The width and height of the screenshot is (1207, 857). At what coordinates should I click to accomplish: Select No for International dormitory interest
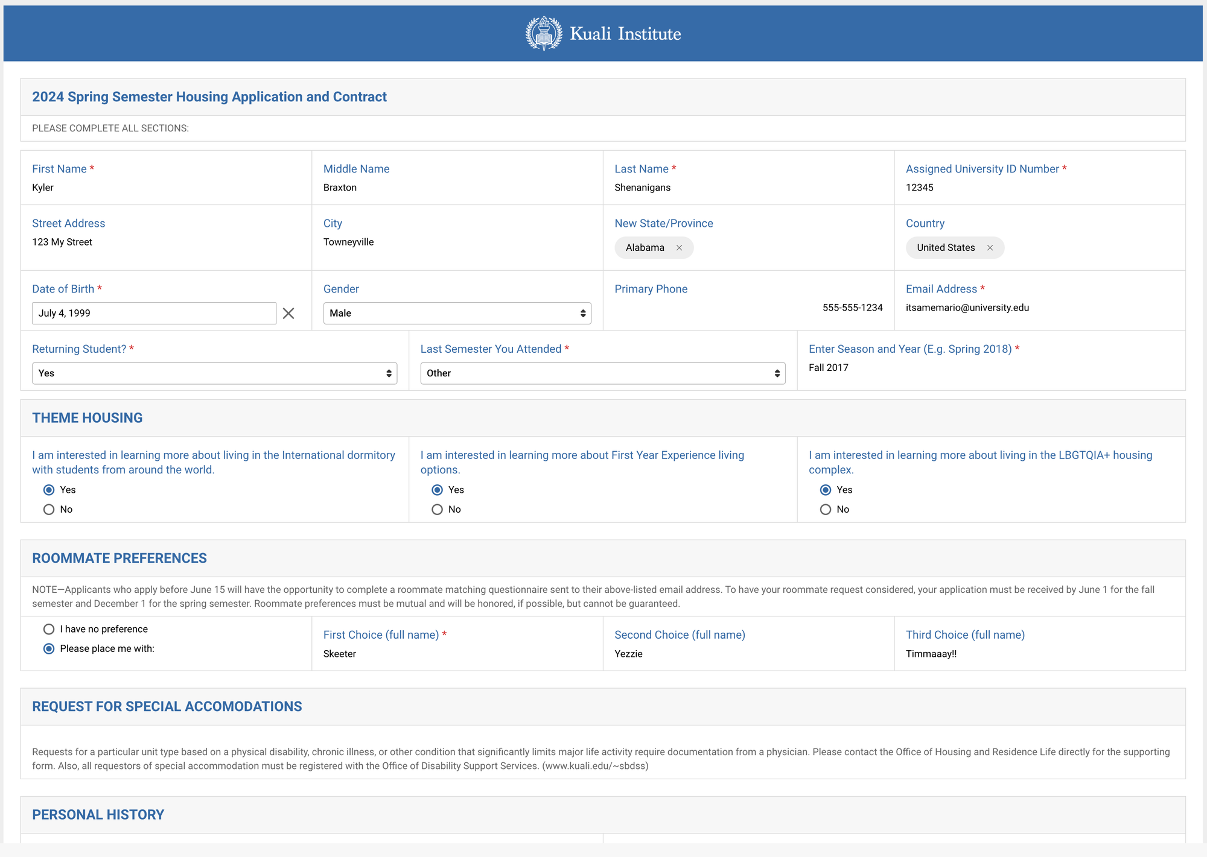[49, 509]
